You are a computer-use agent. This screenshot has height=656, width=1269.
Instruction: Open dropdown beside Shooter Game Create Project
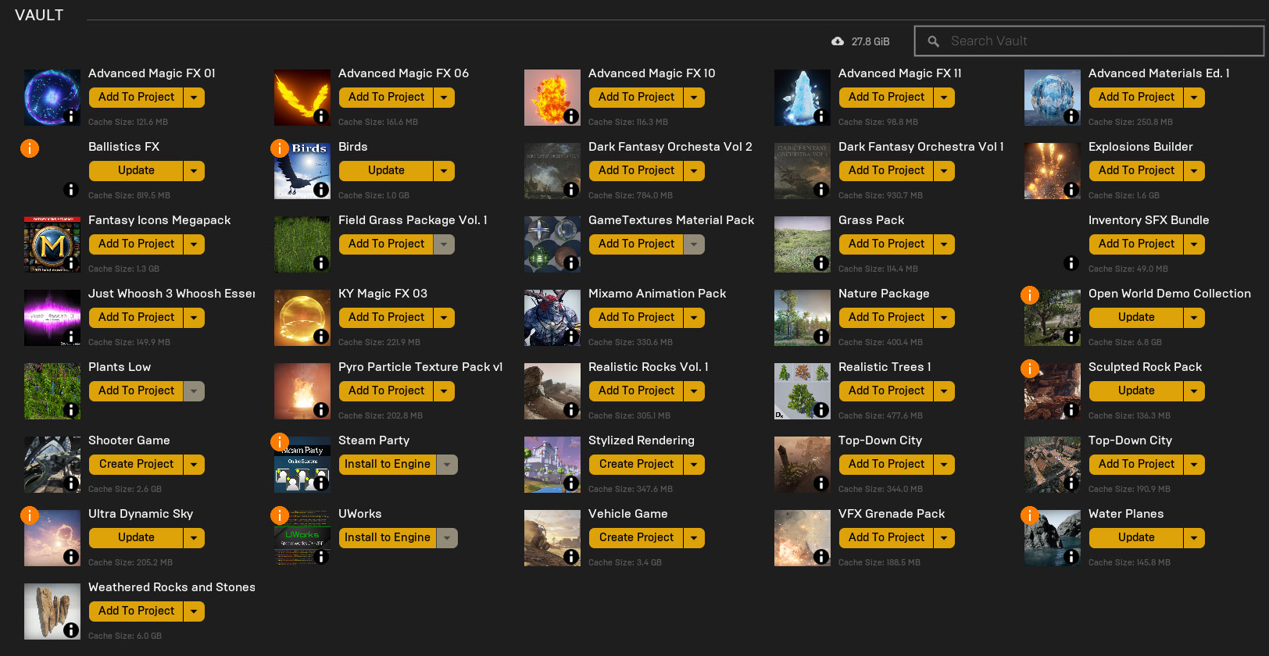(x=194, y=465)
